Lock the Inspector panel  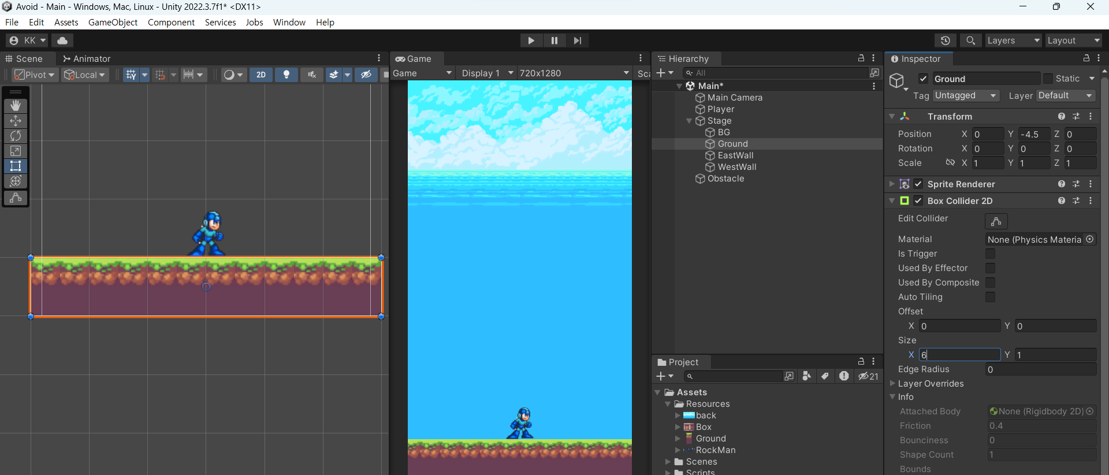pos(1086,58)
